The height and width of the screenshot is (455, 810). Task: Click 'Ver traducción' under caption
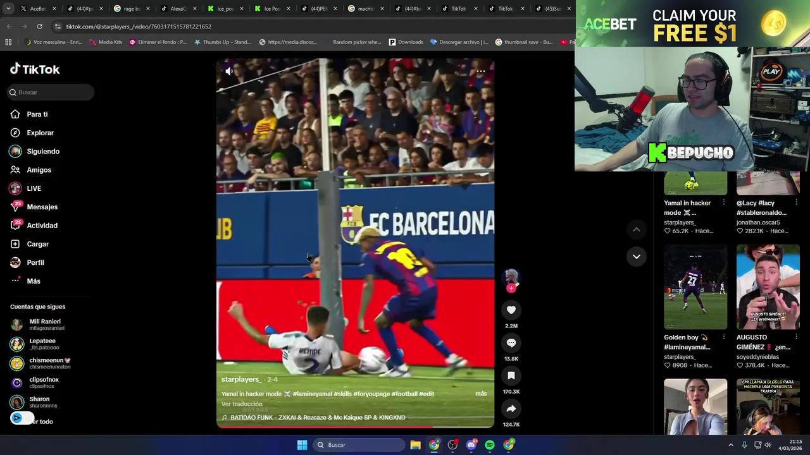pyautogui.click(x=242, y=404)
